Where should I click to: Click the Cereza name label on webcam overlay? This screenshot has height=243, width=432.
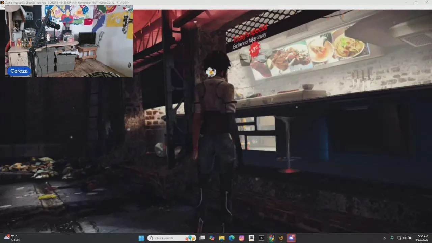[19, 71]
